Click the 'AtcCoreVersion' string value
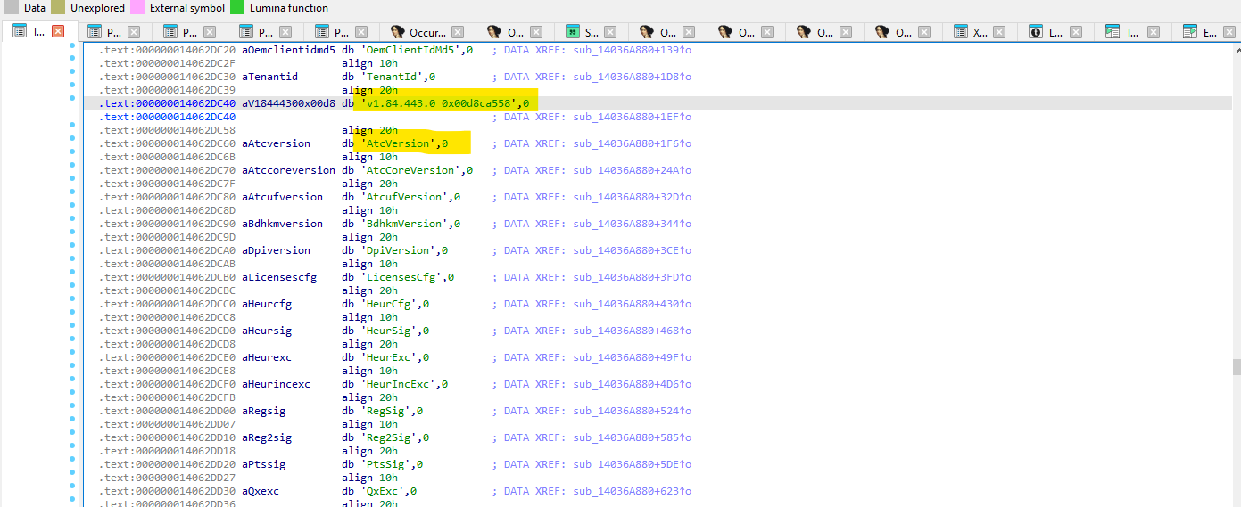Viewport: 1241px width, 507px height. coord(410,170)
